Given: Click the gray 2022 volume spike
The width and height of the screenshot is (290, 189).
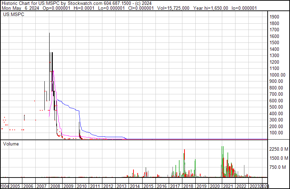Looking at the screenshot, I should click(244, 171).
